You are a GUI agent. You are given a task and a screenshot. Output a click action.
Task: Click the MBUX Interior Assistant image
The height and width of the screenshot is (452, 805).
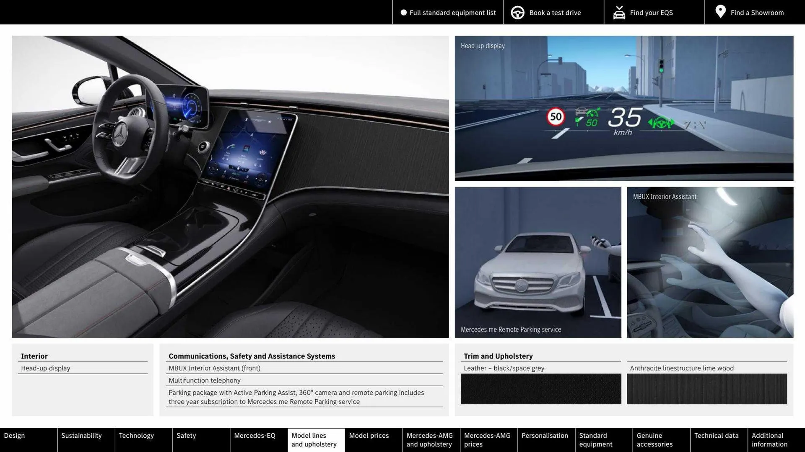[710, 262]
